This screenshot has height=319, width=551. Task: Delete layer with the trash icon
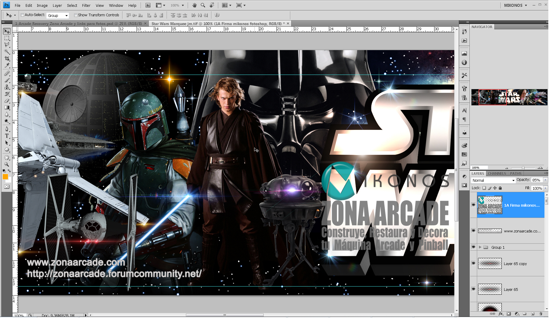point(541,314)
